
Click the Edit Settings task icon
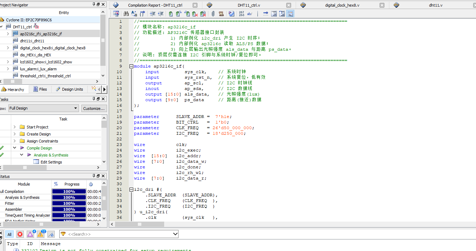coord(36,162)
